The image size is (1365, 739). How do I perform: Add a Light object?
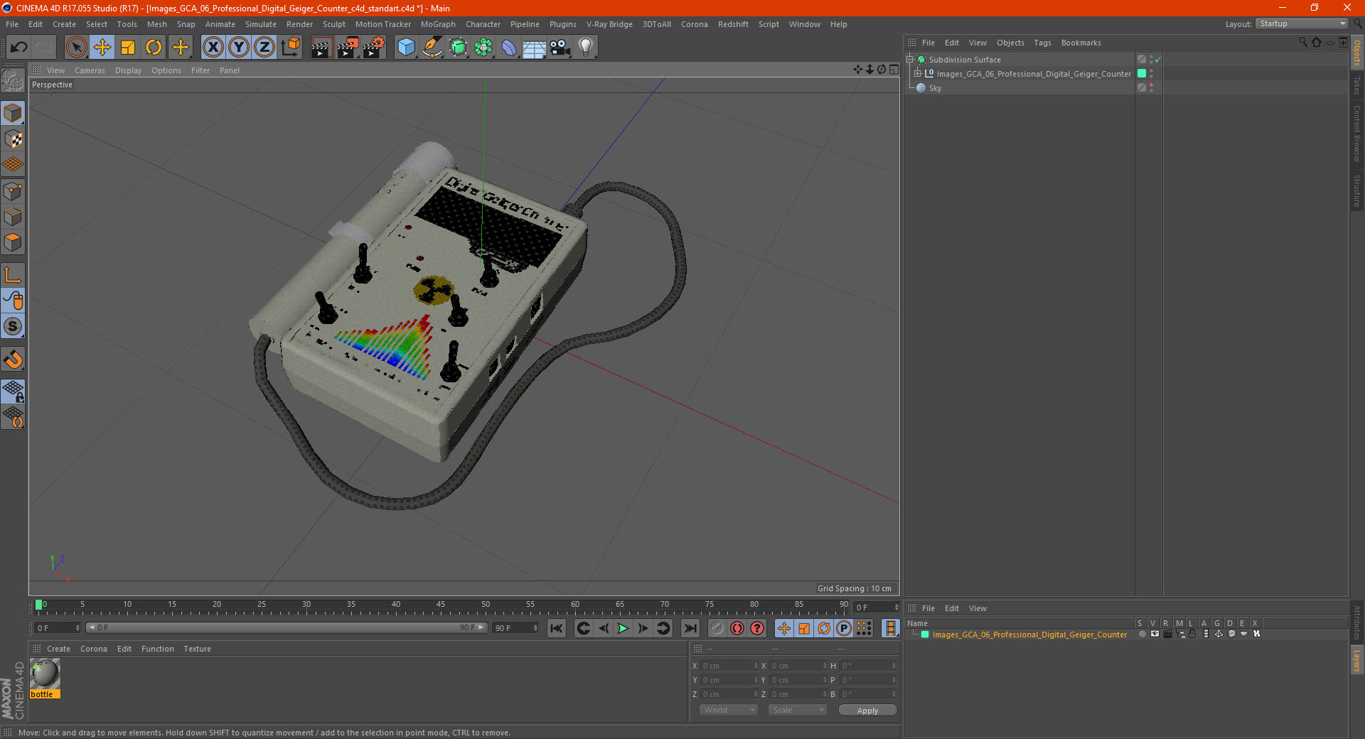[586, 48]
